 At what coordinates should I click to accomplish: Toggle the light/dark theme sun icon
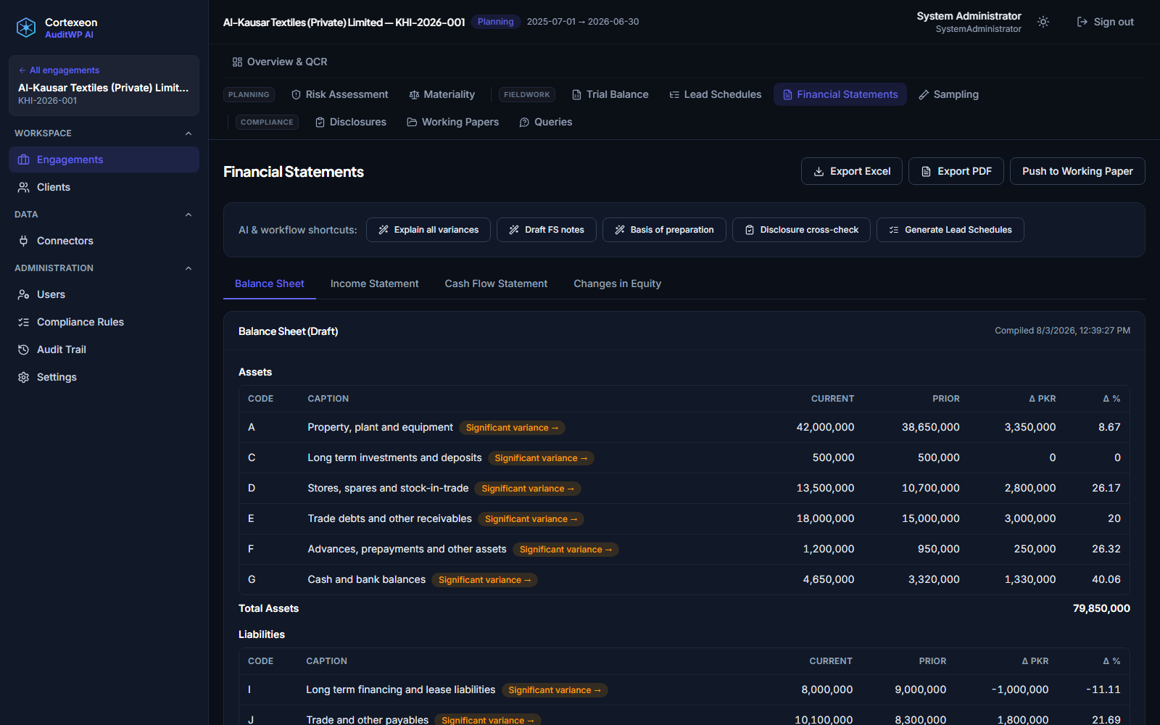1043,22
